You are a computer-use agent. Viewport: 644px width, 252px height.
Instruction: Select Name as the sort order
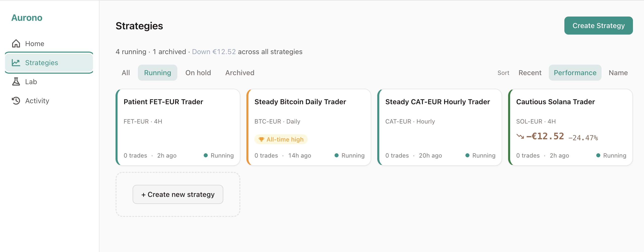pyautogui.click(x=618, y=72)
